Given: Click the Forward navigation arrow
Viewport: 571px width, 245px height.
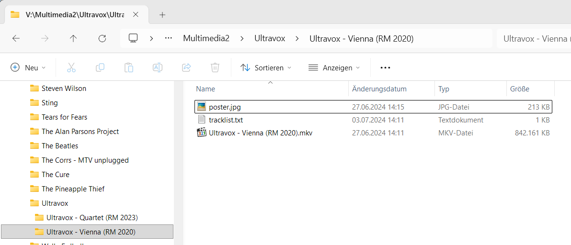Looking at the screenshot, I should coord(45,39).
